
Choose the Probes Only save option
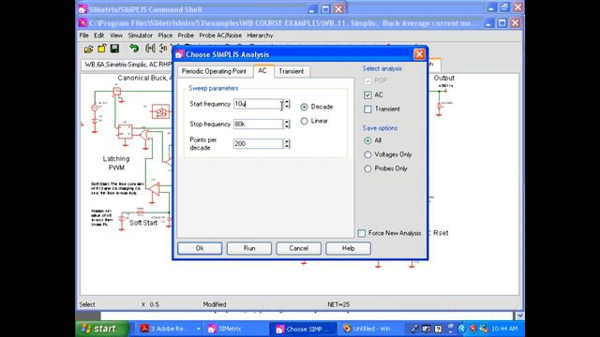tap(367, 168)
